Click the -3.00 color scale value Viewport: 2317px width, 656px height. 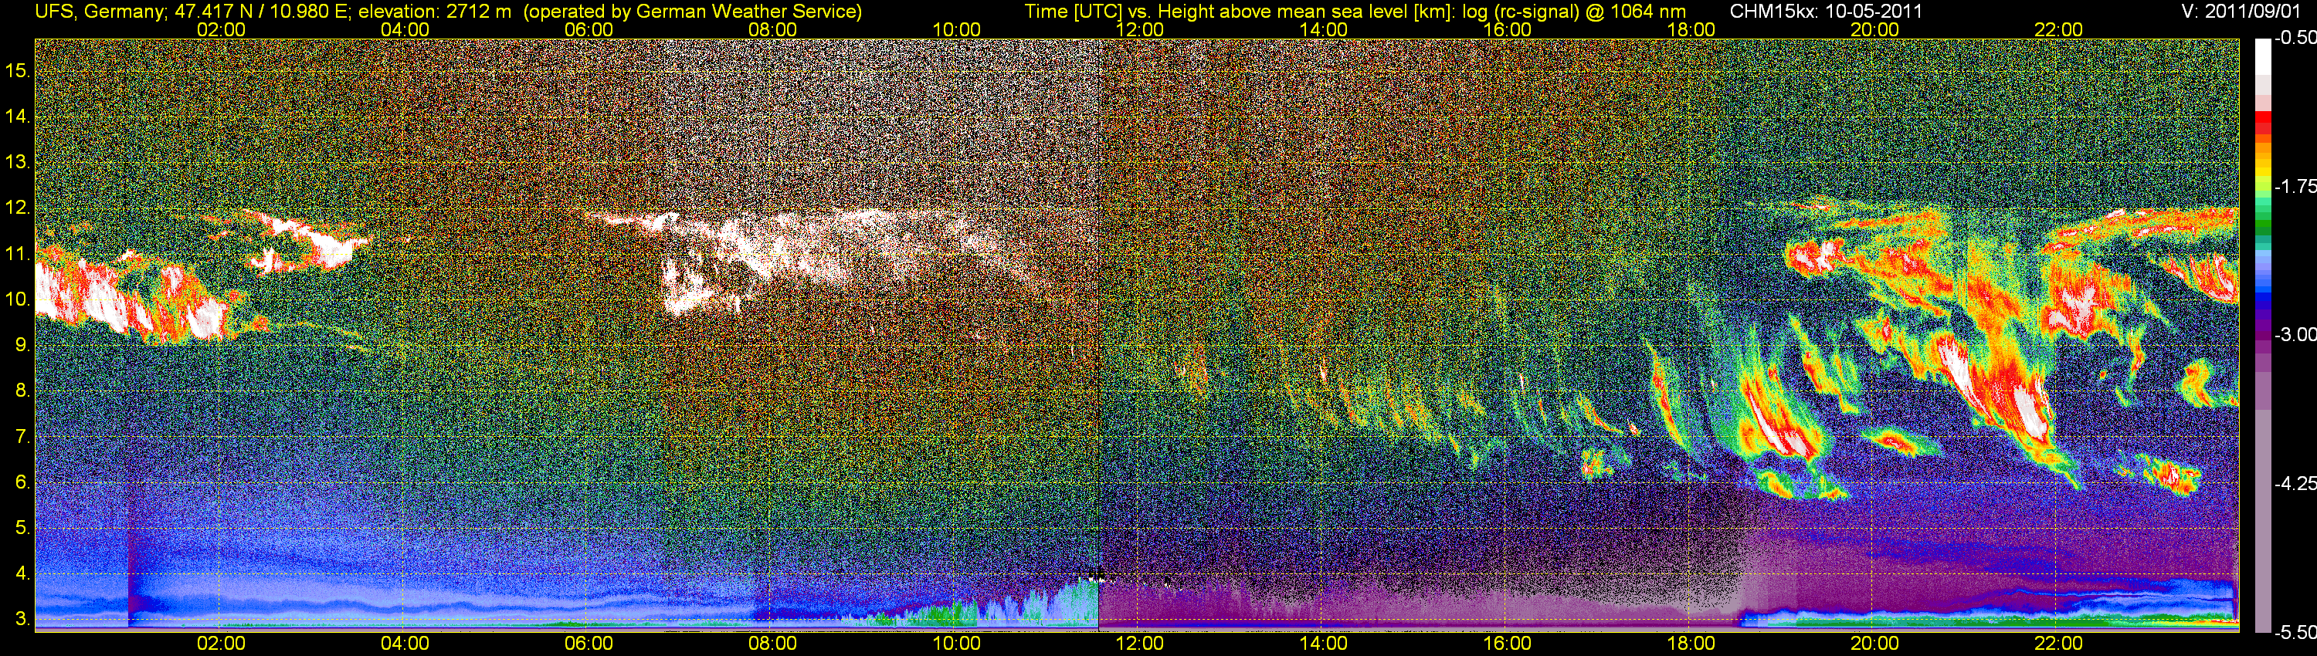(x=2295, y=335)
